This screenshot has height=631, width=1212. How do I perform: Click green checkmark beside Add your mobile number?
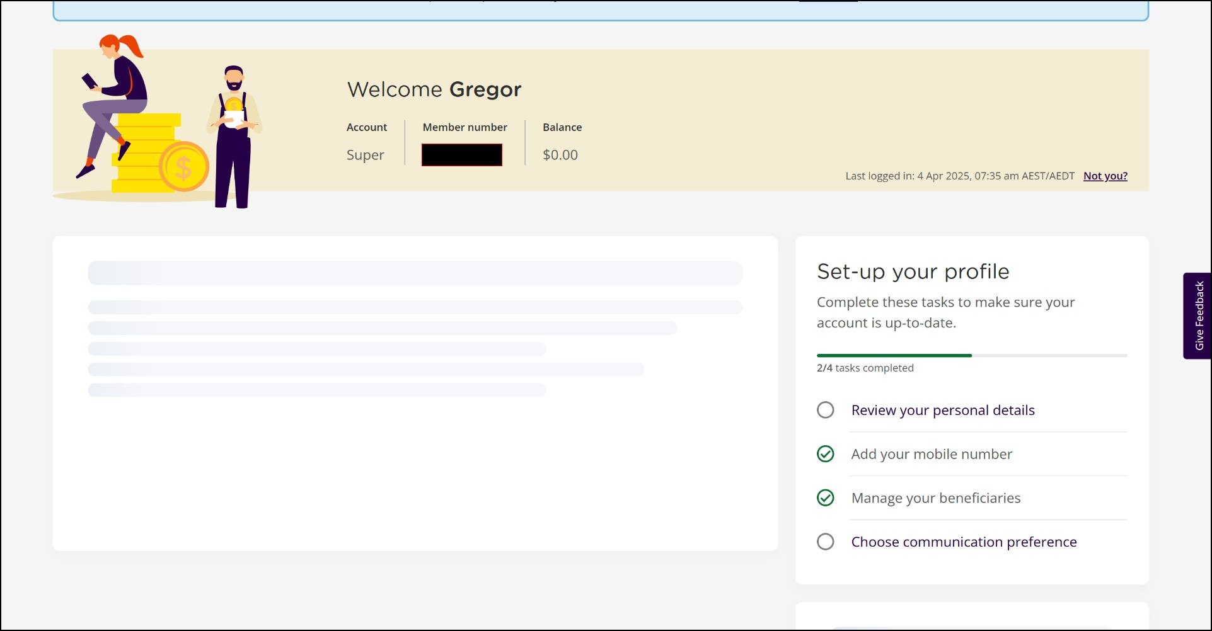pos(825,454)
